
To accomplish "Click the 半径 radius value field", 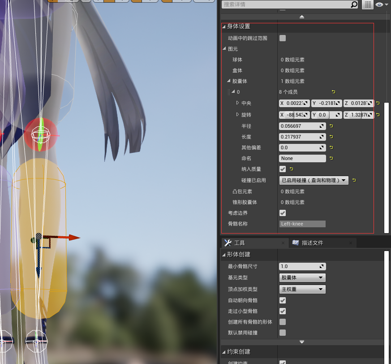I will [302, 126].
